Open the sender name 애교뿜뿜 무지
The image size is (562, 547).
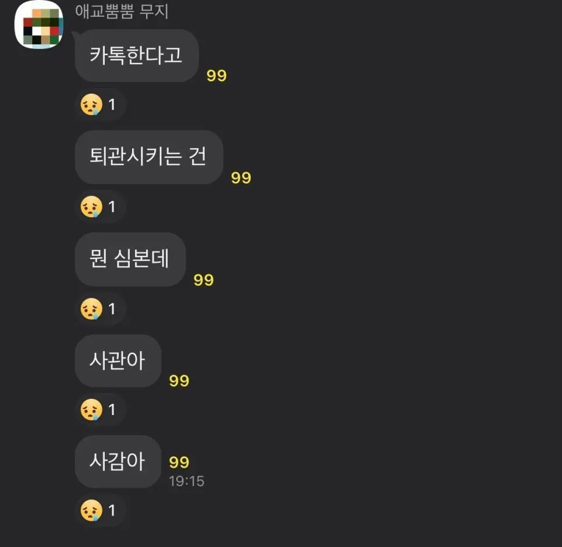[121, 12]
